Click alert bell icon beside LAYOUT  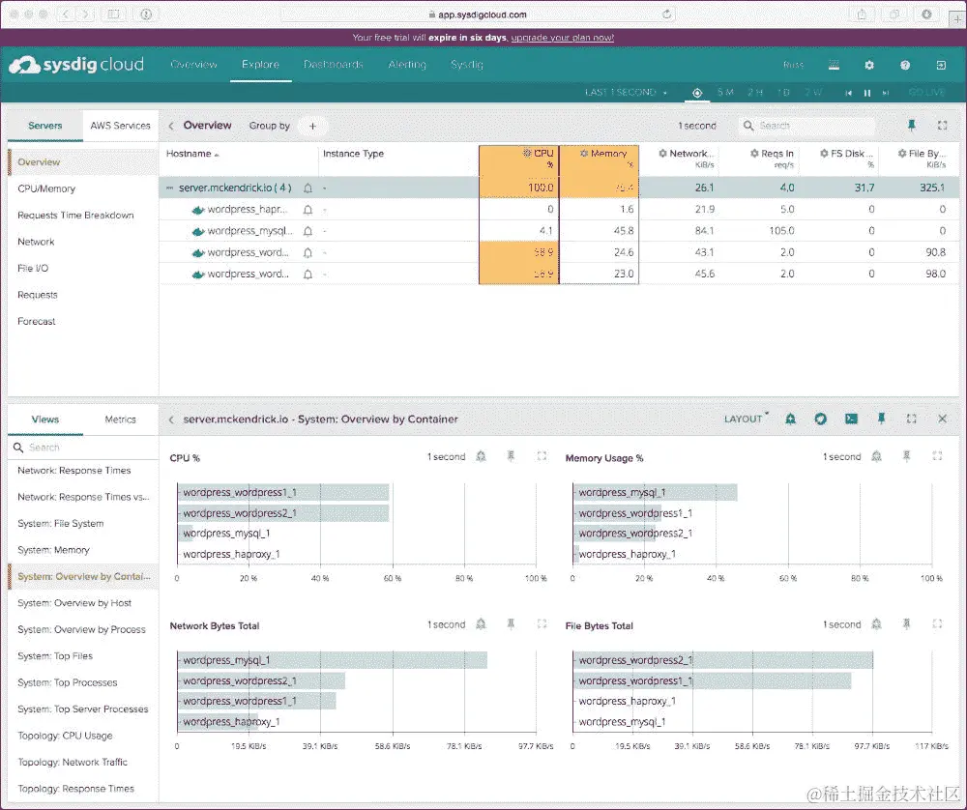(x=790, y=419)
